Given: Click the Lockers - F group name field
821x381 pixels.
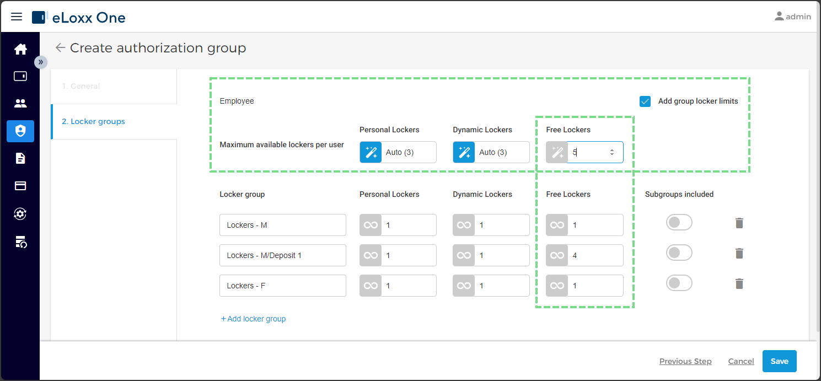Looking at the screenshot, I should [283, 286].
